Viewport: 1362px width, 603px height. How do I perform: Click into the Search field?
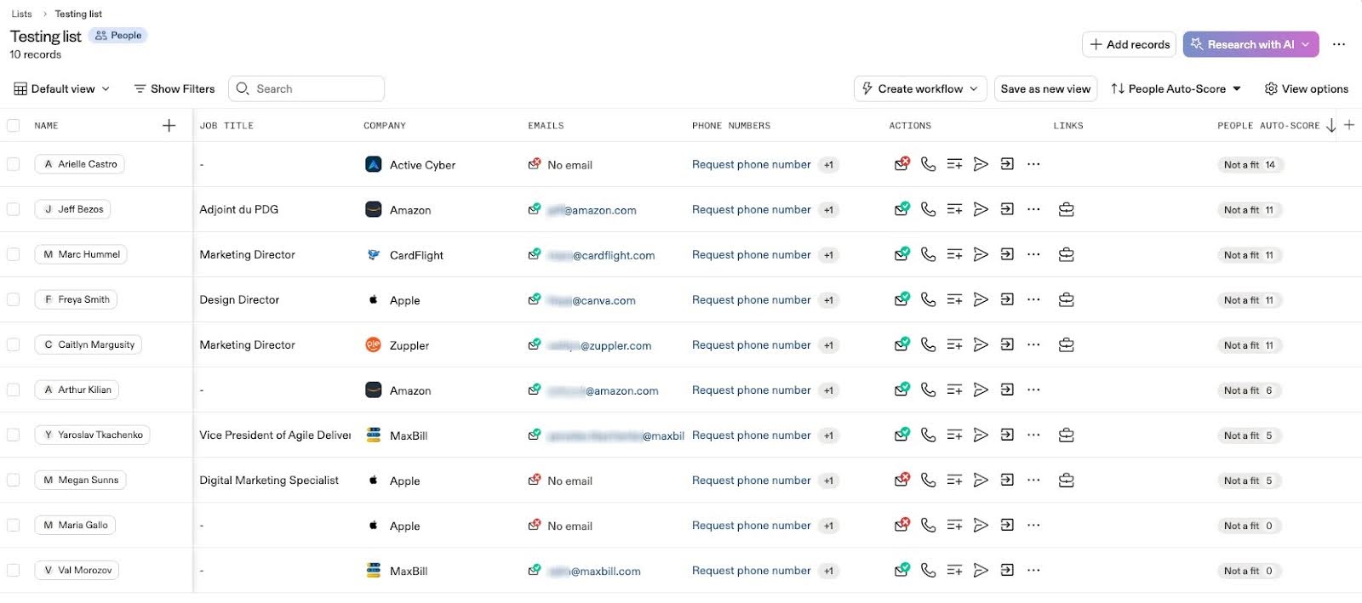point(315,88)
